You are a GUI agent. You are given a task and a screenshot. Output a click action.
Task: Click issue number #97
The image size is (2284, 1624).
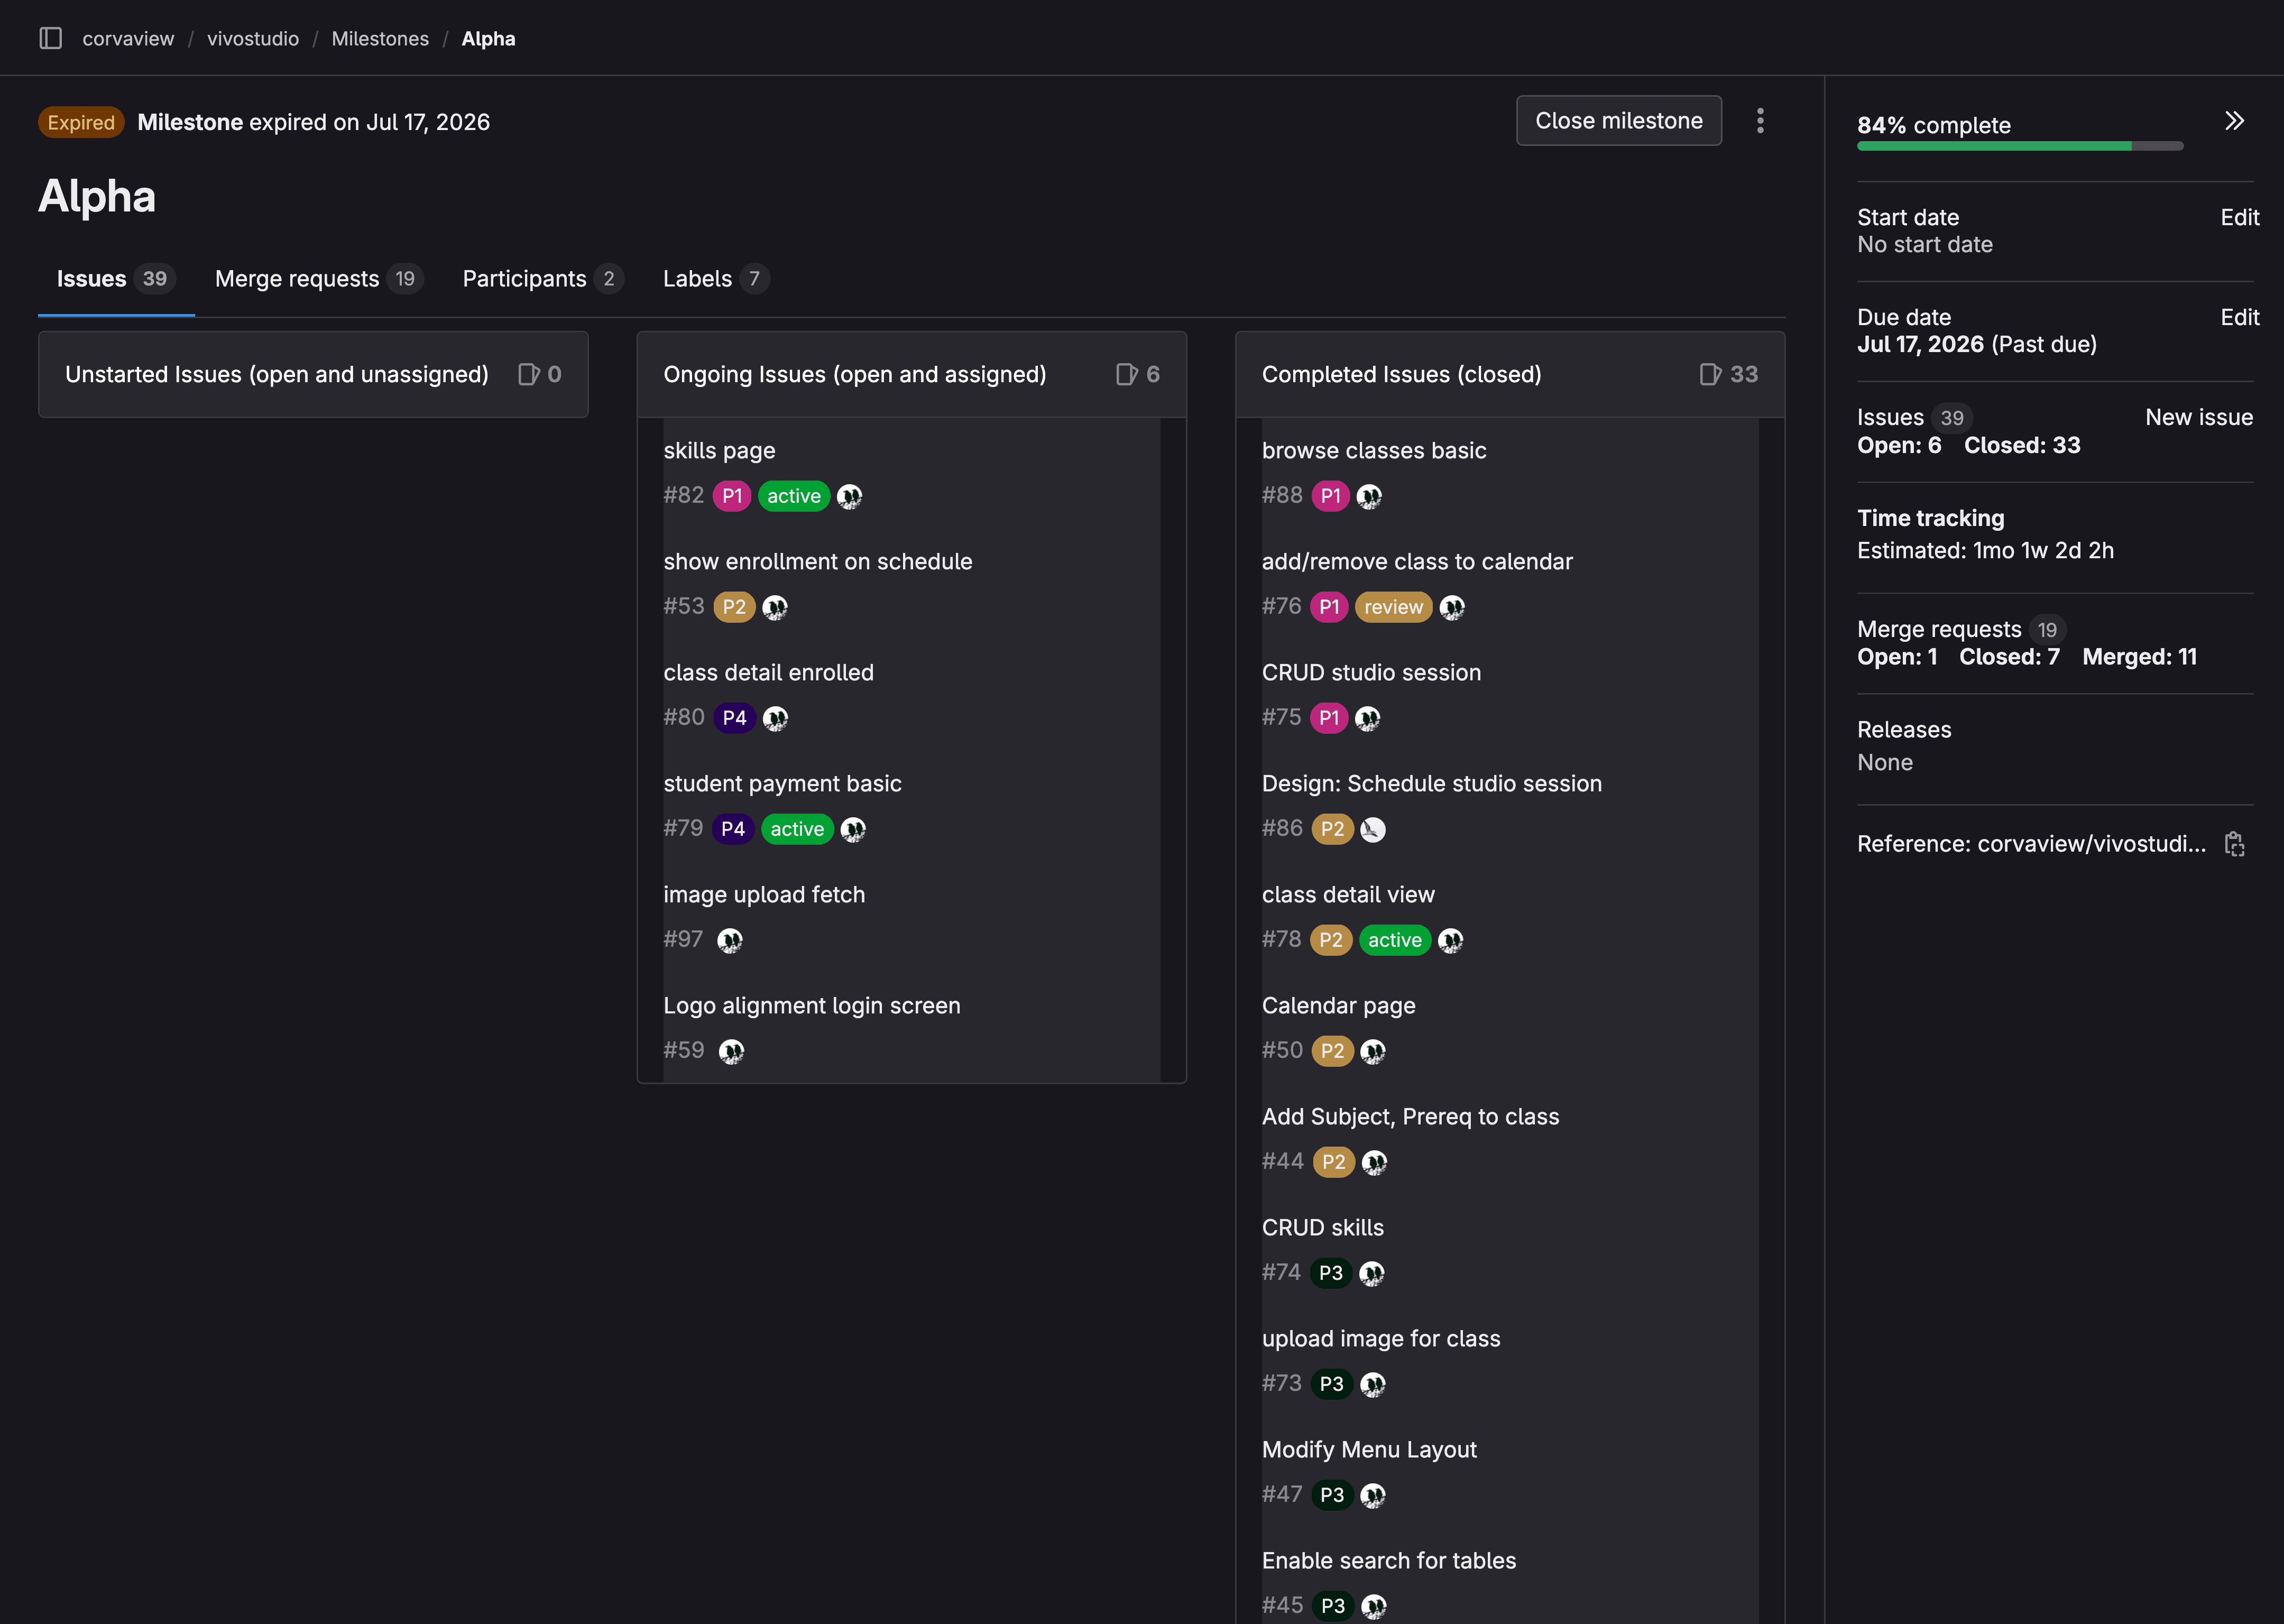tap(683, 939)
